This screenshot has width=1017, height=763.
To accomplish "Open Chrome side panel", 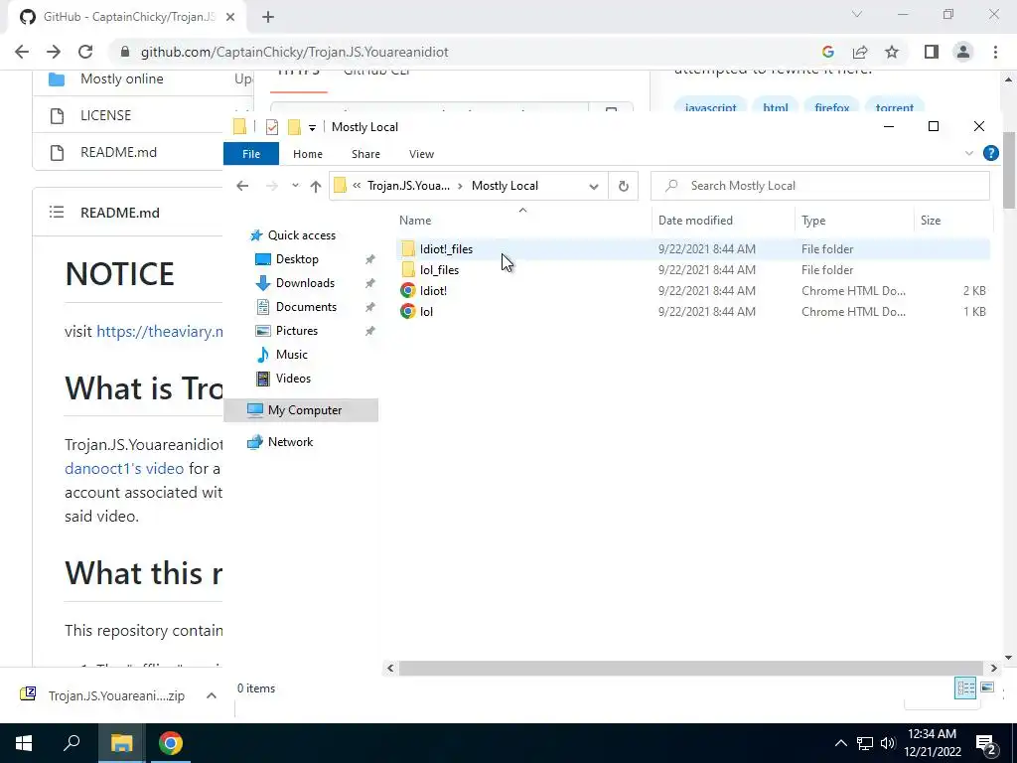I will [932, 52].
